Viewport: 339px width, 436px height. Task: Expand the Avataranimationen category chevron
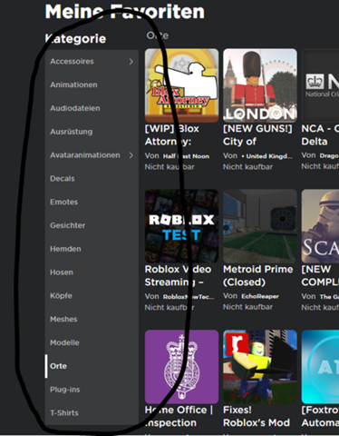131,155
